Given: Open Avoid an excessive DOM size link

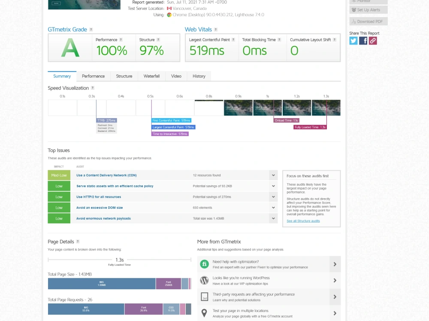Looking at the screenshot, I should click(100, 208).
